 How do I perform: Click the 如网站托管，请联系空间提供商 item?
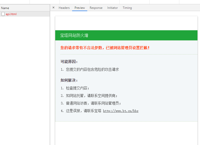92,96
